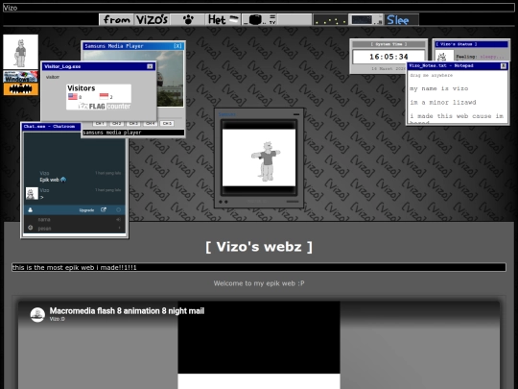Click the first TV knob dot
This screenshot has height=389, width=518.
[x=221, y=202]
